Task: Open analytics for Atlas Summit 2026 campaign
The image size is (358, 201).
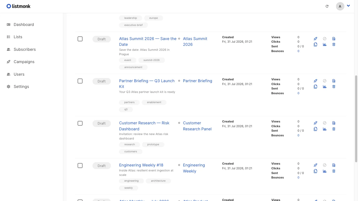Action: 325,44
